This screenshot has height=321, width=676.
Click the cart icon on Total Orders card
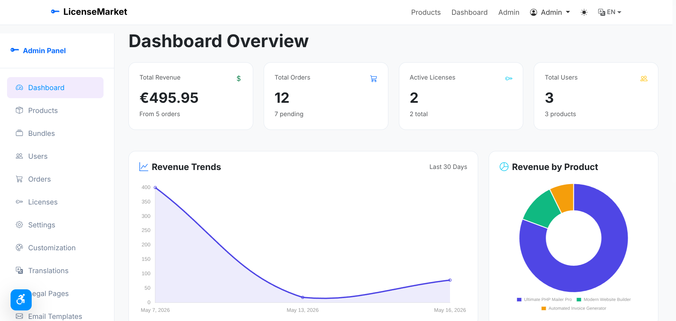point(374,78)
